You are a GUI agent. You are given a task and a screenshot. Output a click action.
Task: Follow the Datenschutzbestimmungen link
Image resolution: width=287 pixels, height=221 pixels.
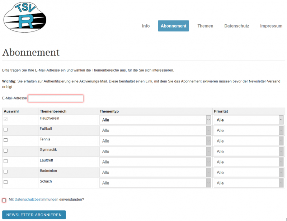[36, 200]
